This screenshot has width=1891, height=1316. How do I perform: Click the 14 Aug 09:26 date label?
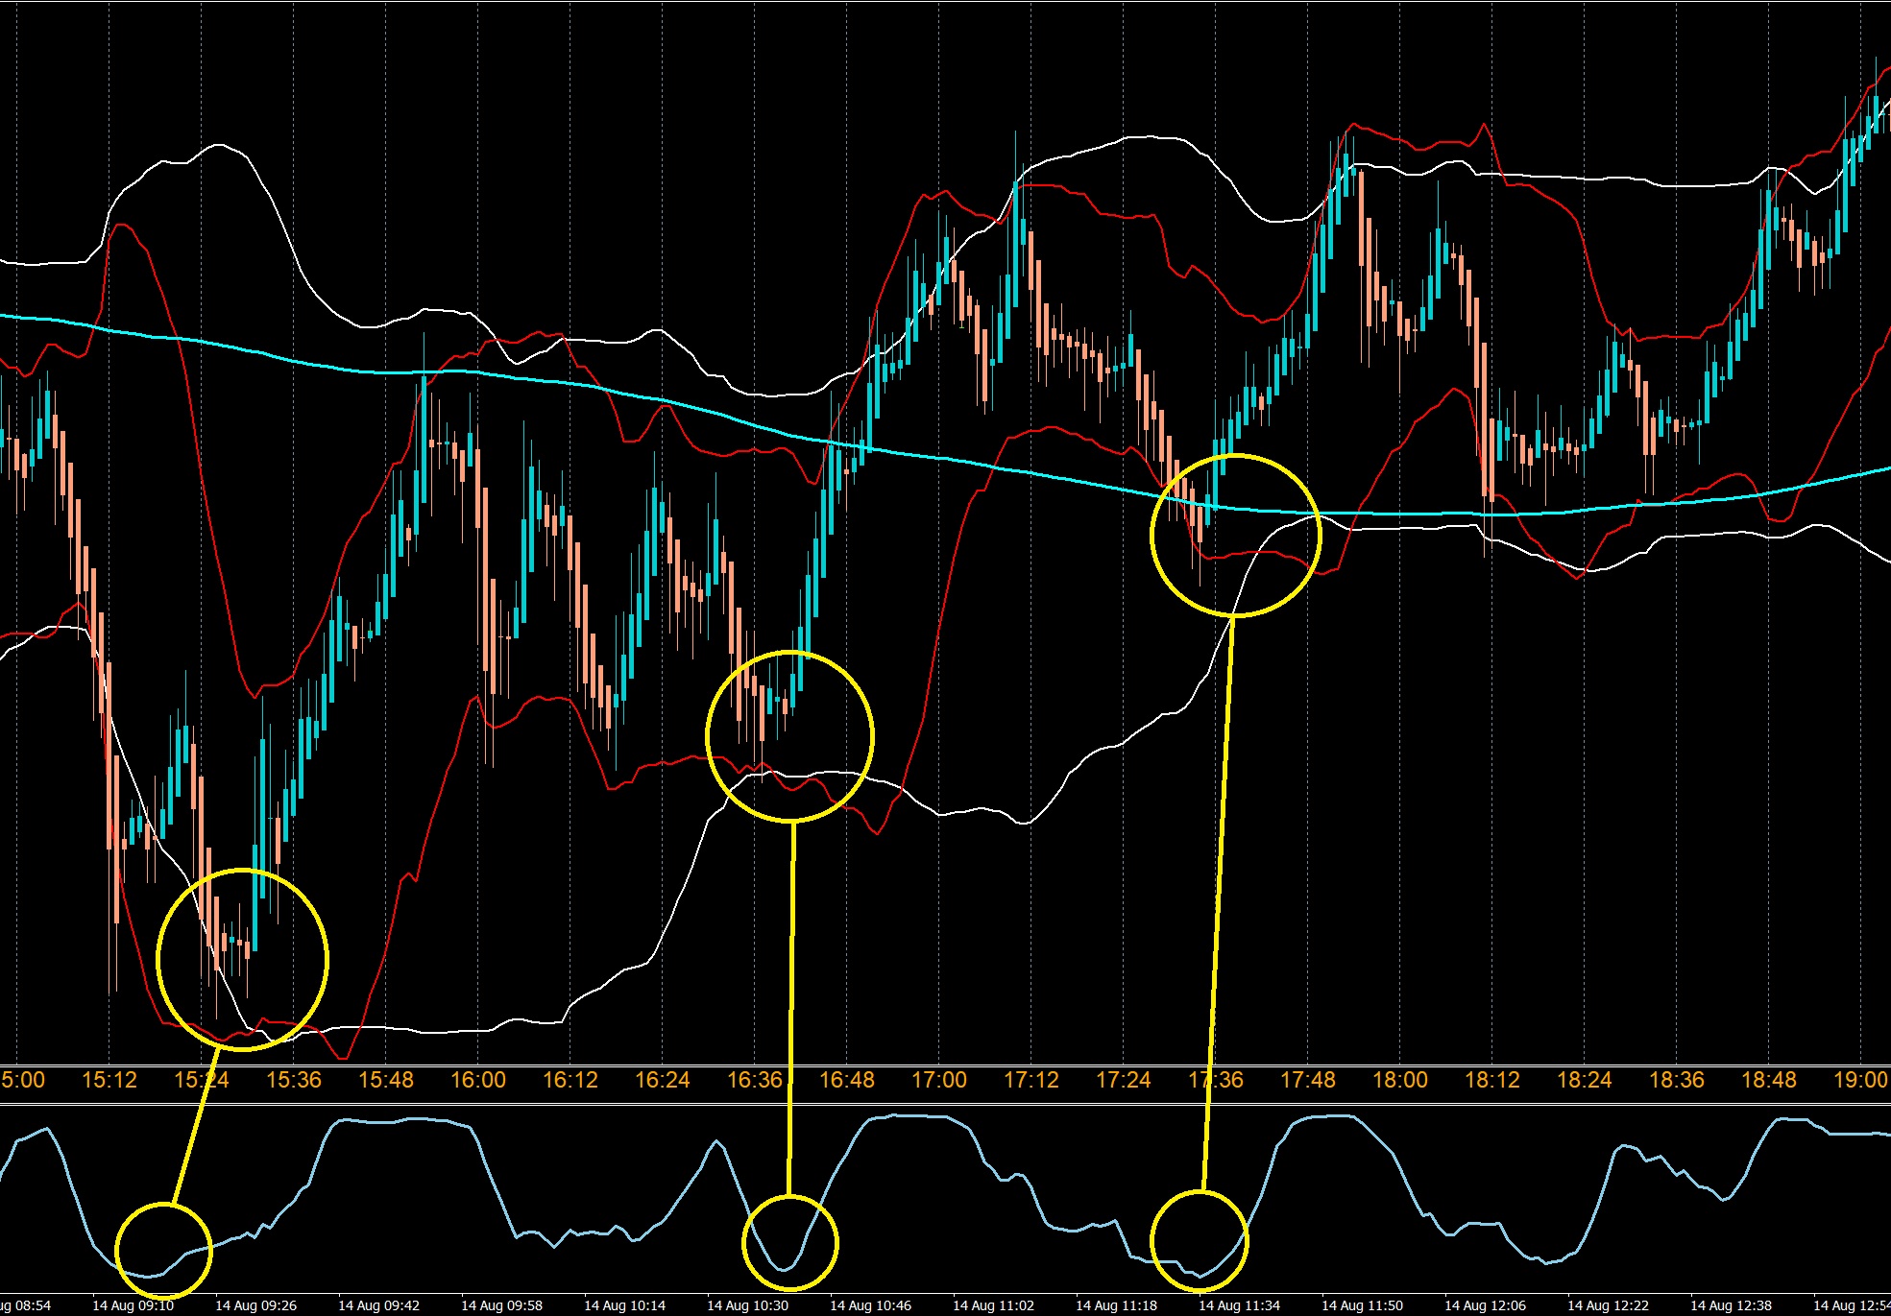click(x=255, y=1305)
